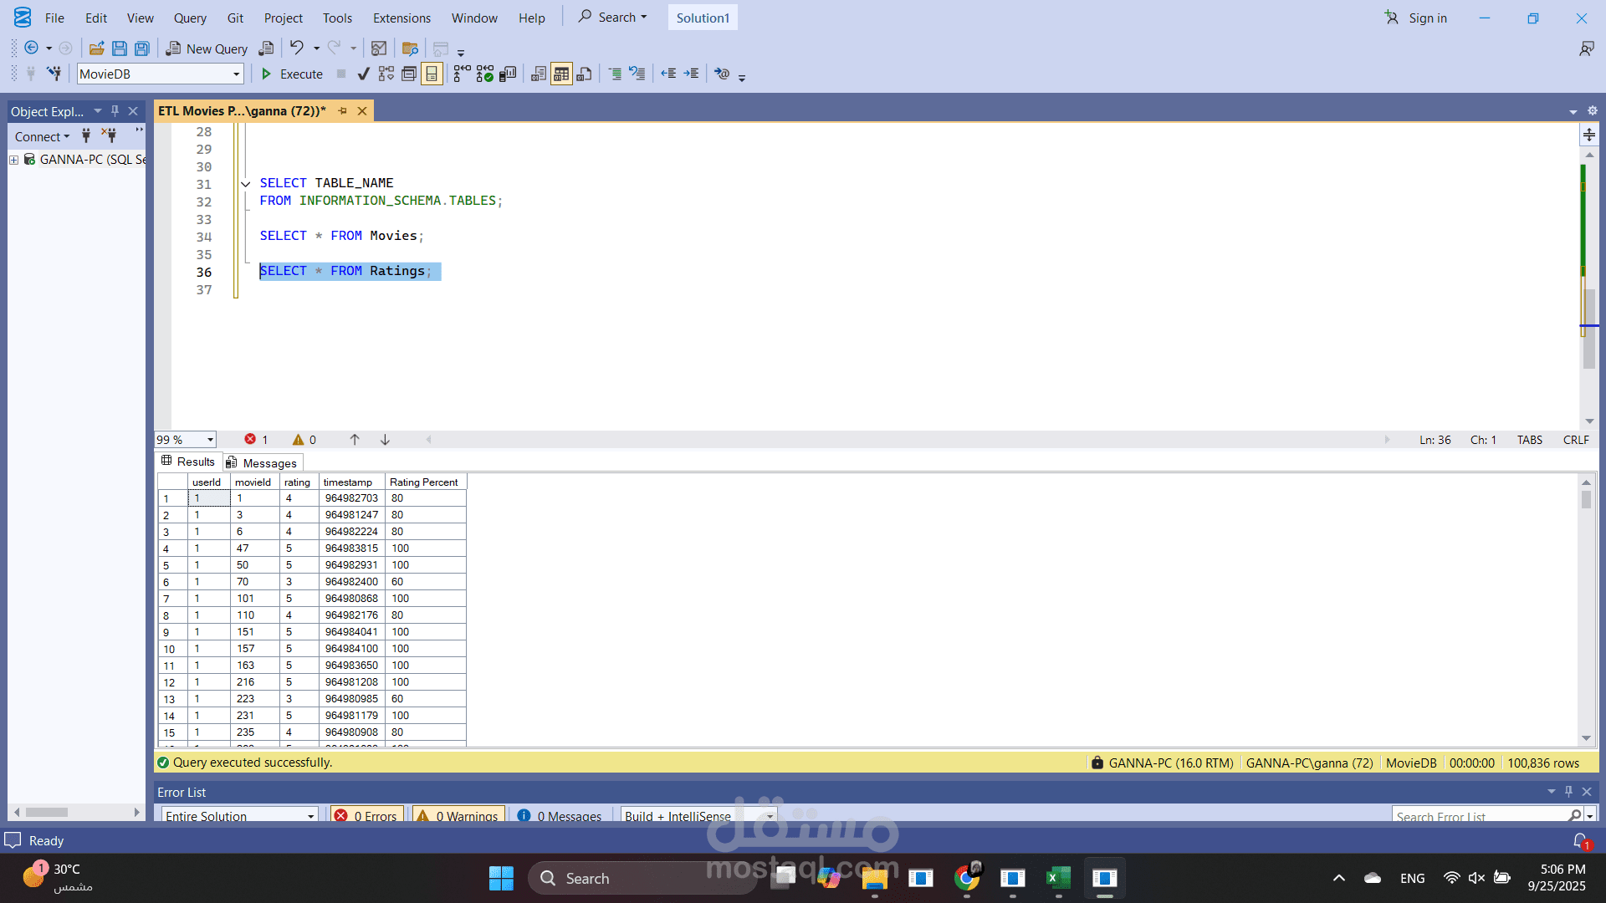Screen dimensions: 1606x903
Task: Click the Parse checkmark icon
Action: (363, 74)
